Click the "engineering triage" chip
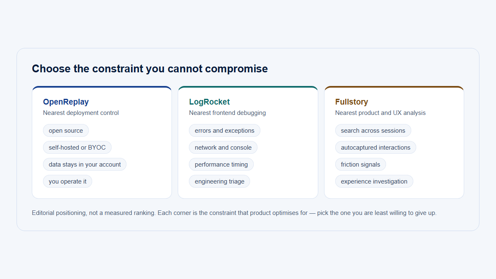Image resolution: width=496 pixels, height=279 pixels. click(x=219, y=181)
